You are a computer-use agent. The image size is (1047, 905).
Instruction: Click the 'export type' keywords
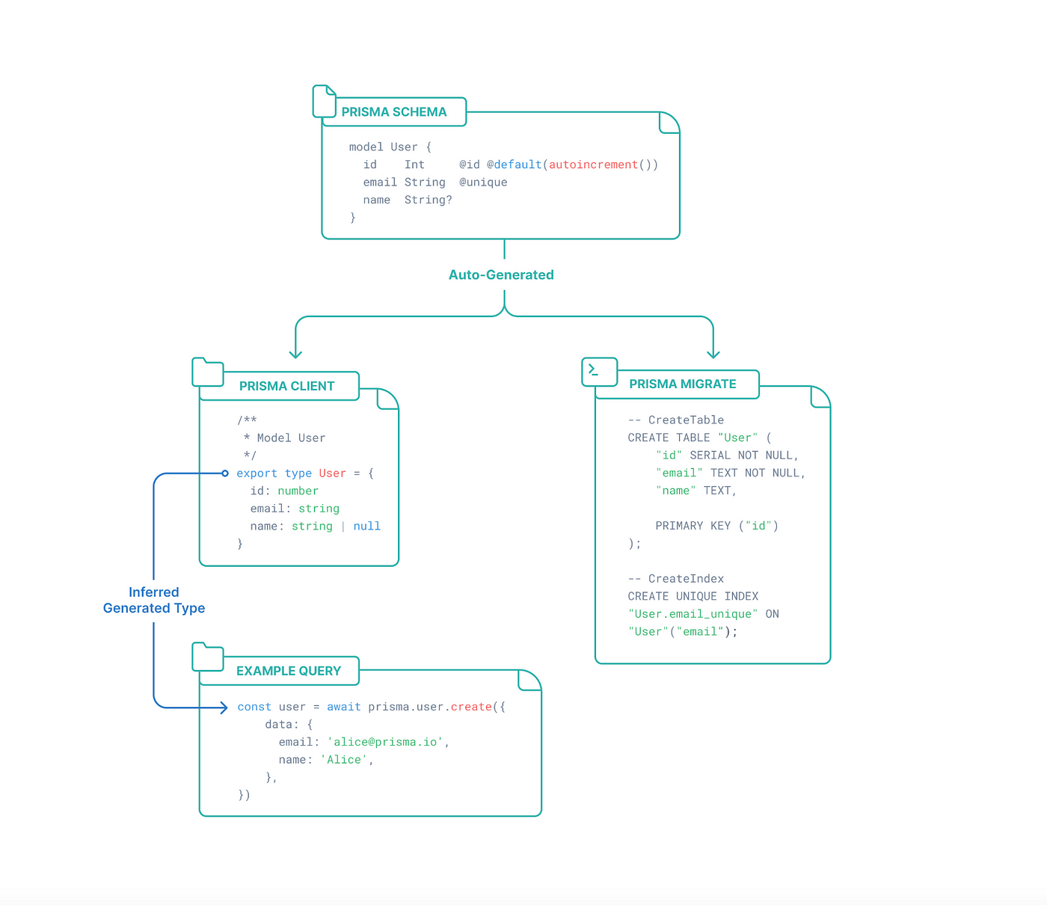pos(274,473)
